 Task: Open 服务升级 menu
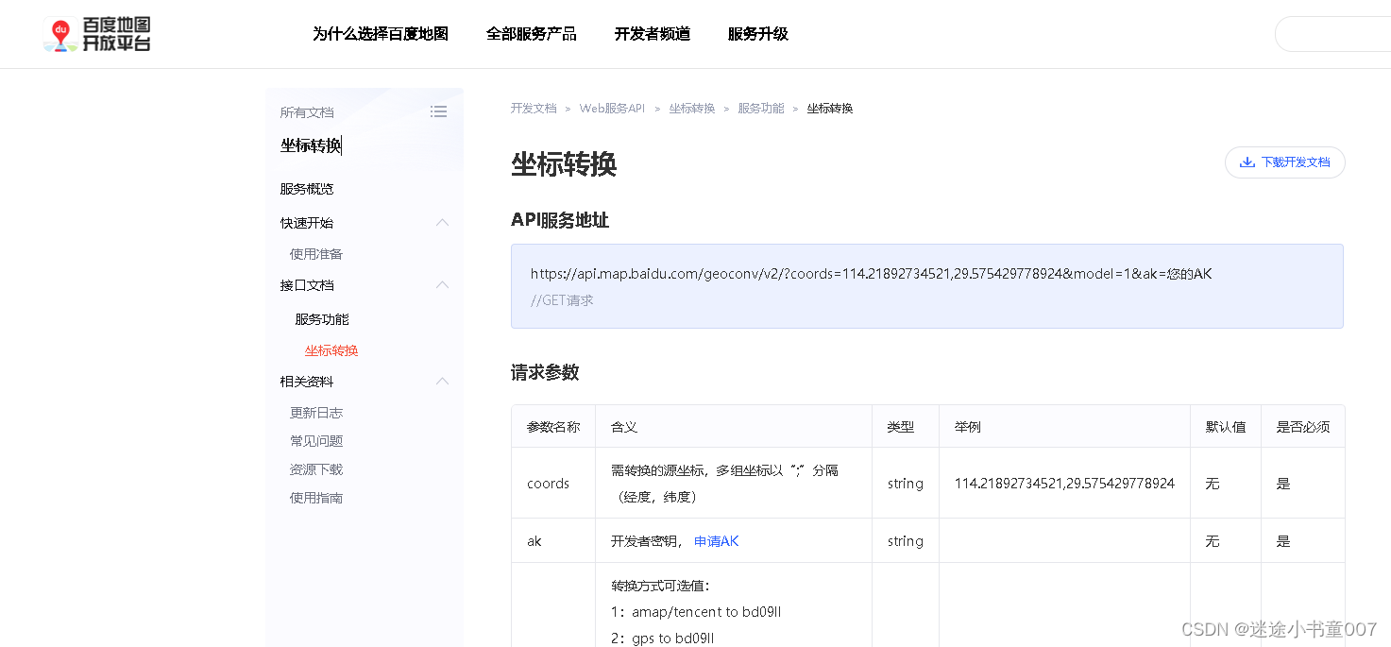[x=758, y=34]
